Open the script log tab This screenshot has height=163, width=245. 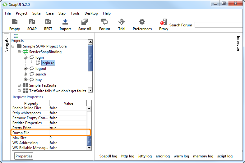225,156
